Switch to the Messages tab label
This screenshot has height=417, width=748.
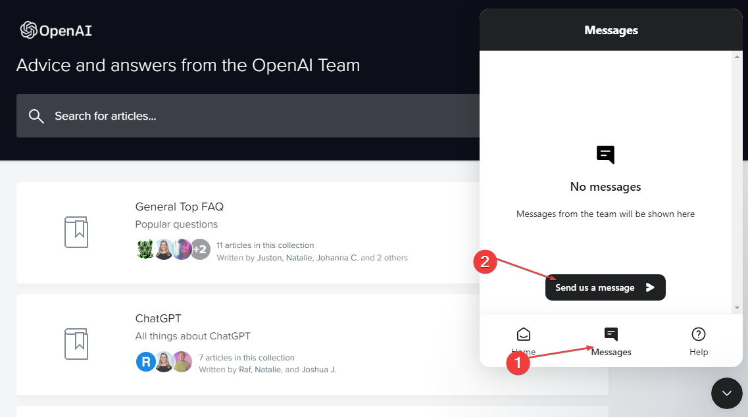click(x=611, y=352)
